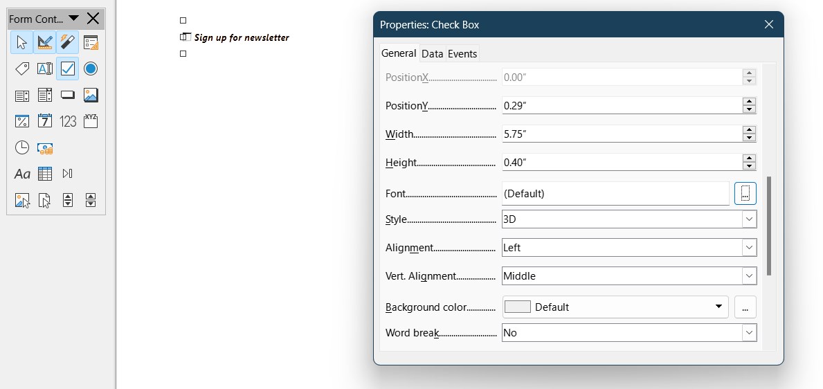Select the Aa text icon in Form Controls
Screen dimensions: 823x389
point(21,174)
